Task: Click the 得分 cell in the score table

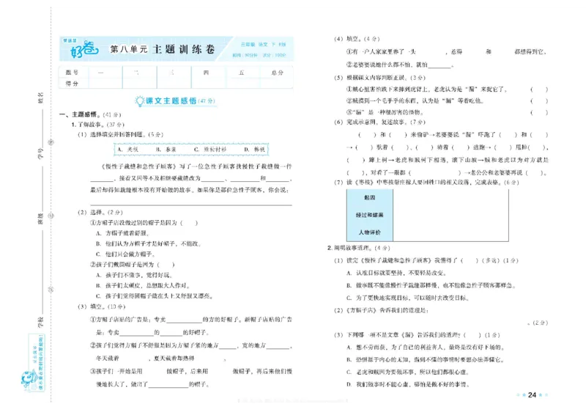Action: pyautogui.click(x=72, y=84)
